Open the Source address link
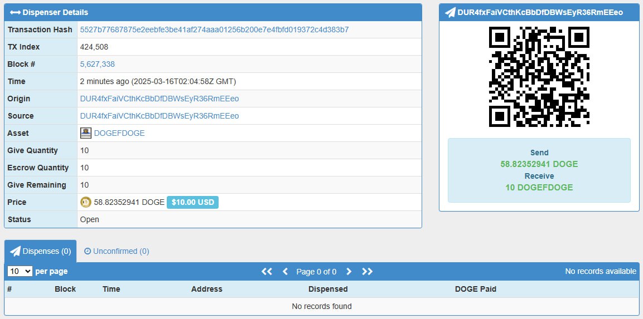The image size is (643, 319). point(159,116)
